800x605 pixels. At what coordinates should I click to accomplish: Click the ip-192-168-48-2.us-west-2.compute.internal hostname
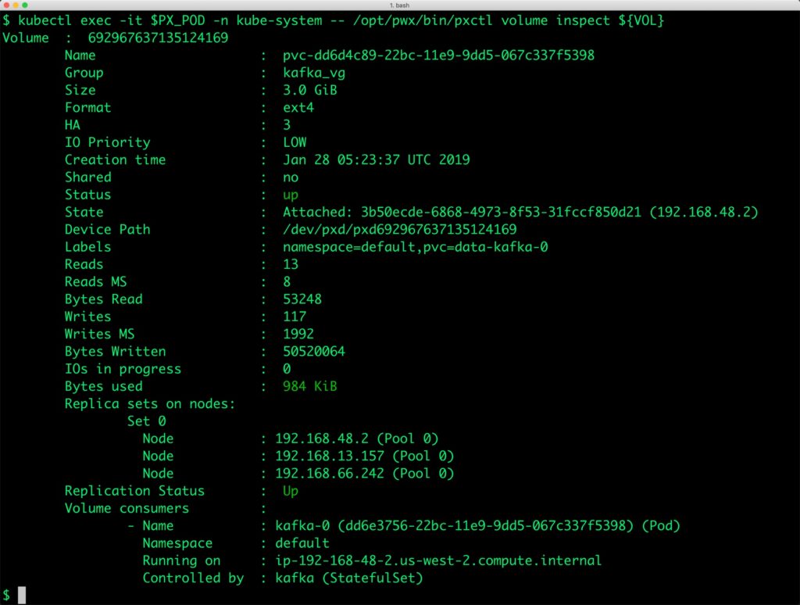pyautogui.click(x=438, y=560)
